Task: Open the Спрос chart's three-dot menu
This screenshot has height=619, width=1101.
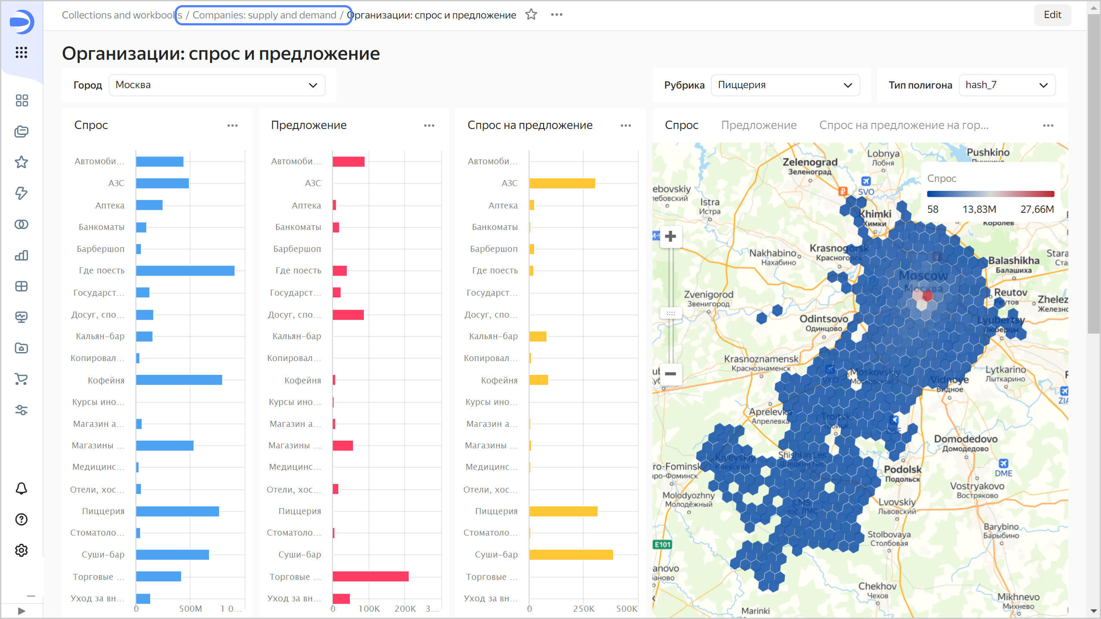Action: coord(232,126)
